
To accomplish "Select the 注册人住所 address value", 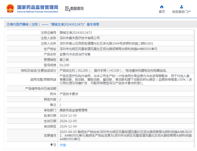I will point(106,44).
